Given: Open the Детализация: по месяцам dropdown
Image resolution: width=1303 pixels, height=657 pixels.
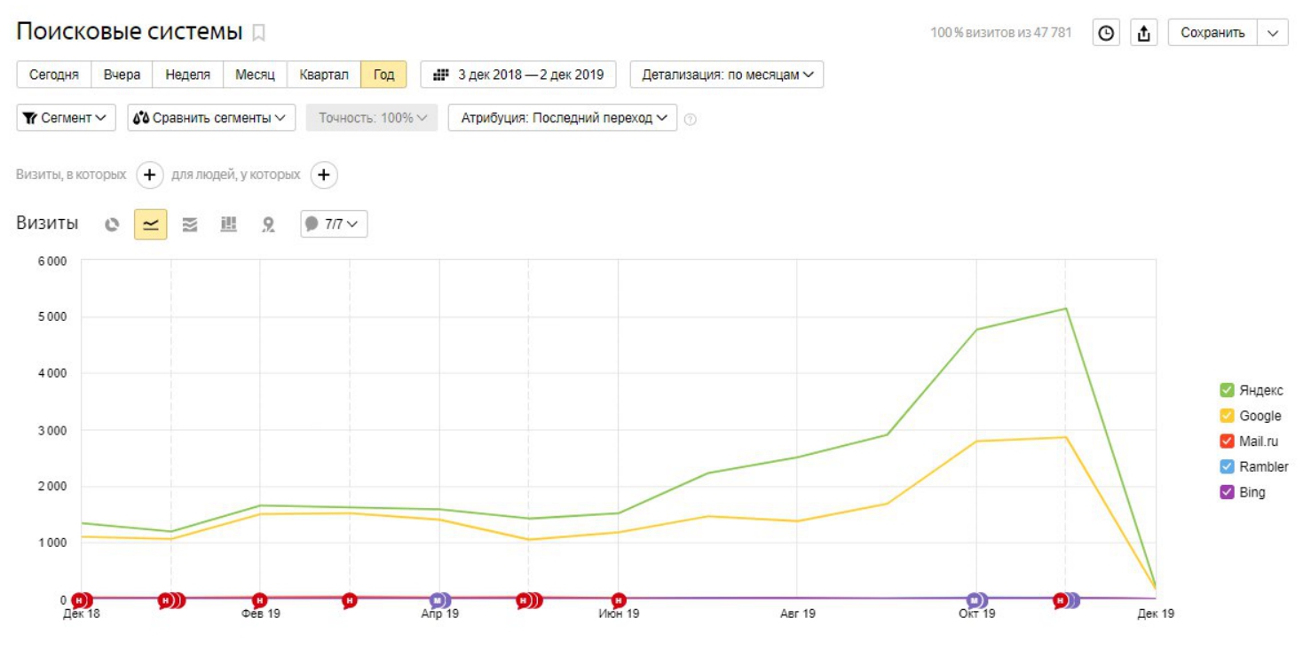Looking at the screenshot, I should click(x=726, y=74).
